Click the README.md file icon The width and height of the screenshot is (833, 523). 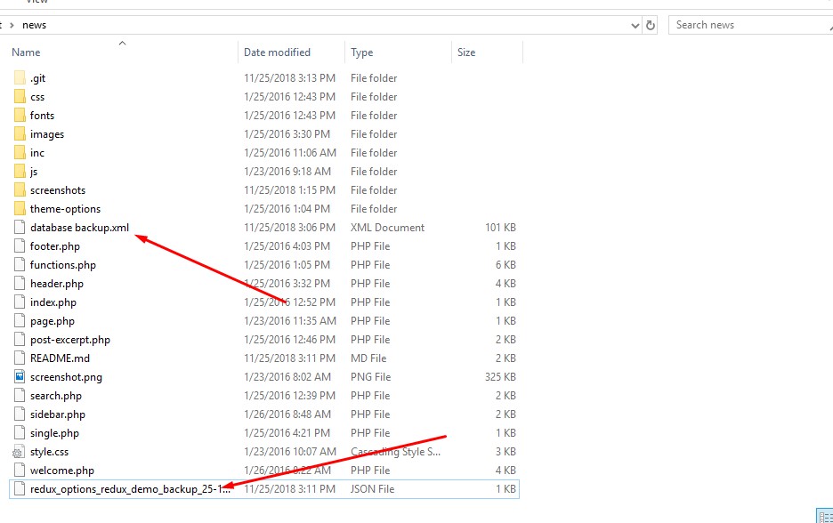pos(20,358)
